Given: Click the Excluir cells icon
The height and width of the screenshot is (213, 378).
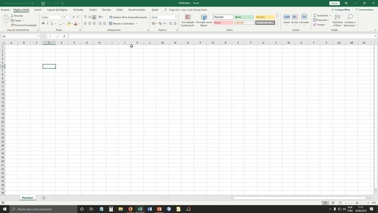Looking at the screenshot, I should coord(295,17).
